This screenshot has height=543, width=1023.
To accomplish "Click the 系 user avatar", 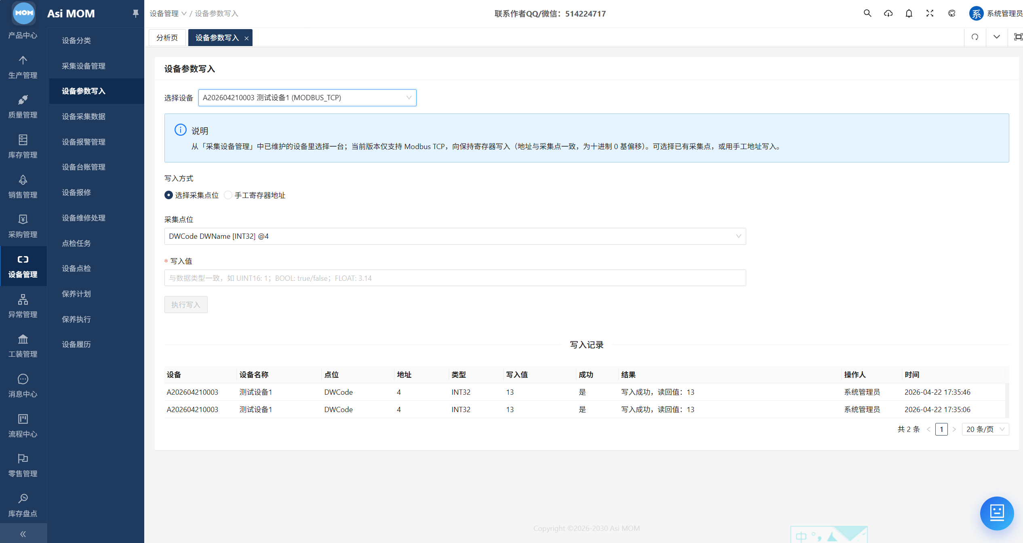I will click(x=976, y=13).
